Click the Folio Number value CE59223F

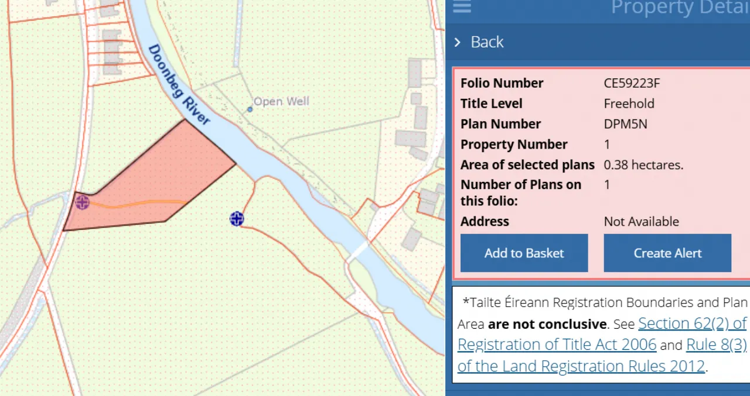coord(632,83)
